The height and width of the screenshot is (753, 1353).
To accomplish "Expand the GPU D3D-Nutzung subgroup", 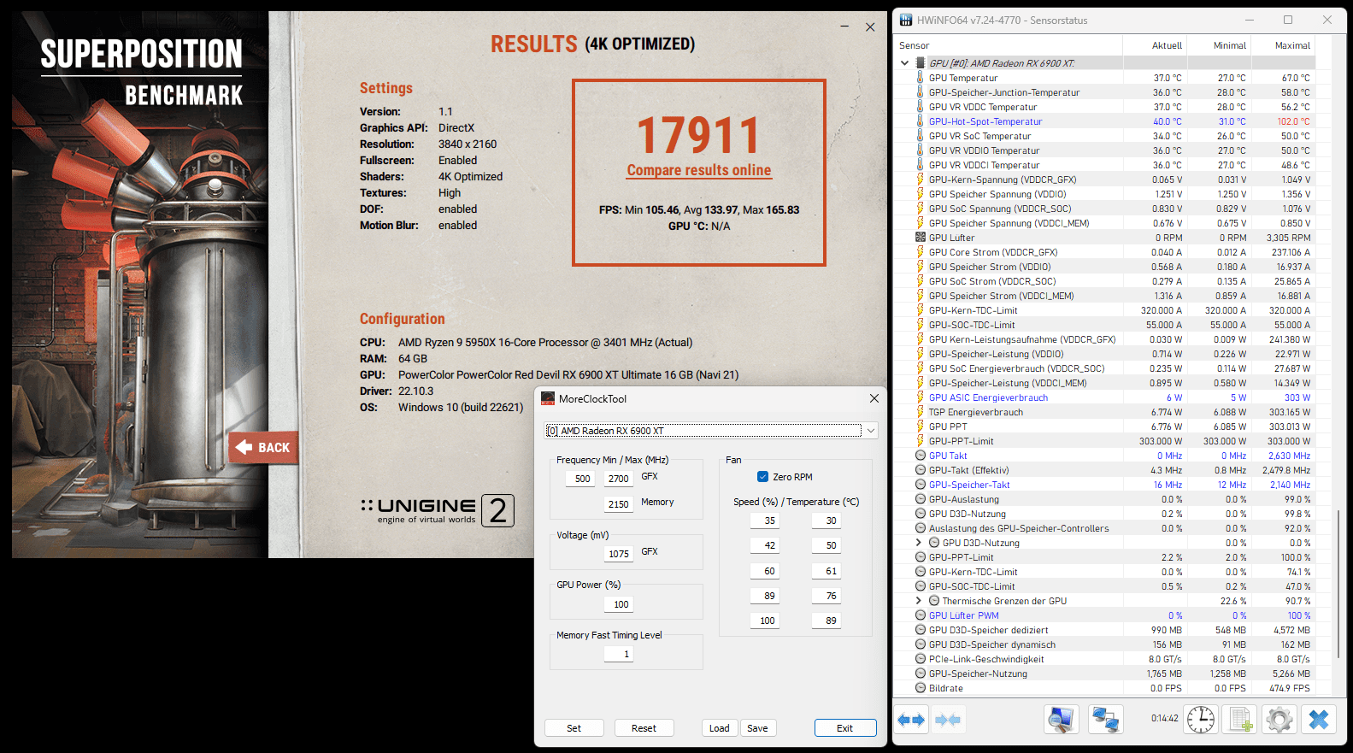I will tap(919, 543).
